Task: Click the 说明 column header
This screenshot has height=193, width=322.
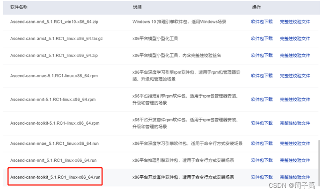Action: [137, 7]
